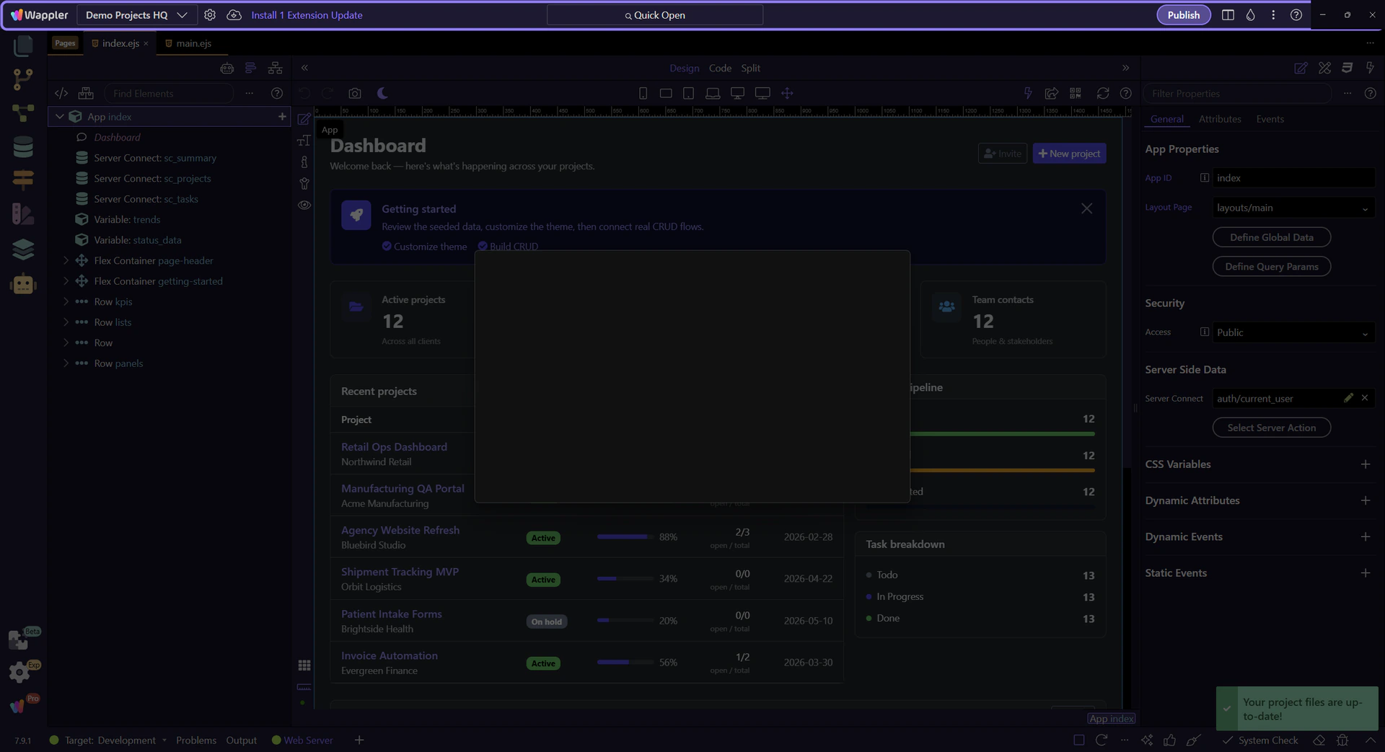Click Agency Website Refresh progress bar
Image resolution: width=1385 pixels, height=752 pixels.
click(625, 537)
